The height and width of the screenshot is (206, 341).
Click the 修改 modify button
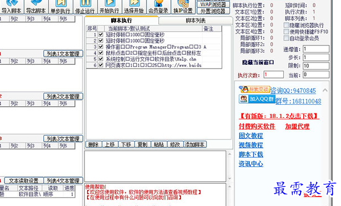(175, 145)
